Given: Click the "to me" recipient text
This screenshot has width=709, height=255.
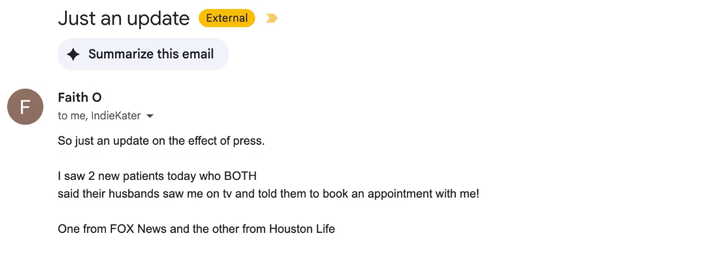Looking at the screenshot, I should tap(71, 116).
